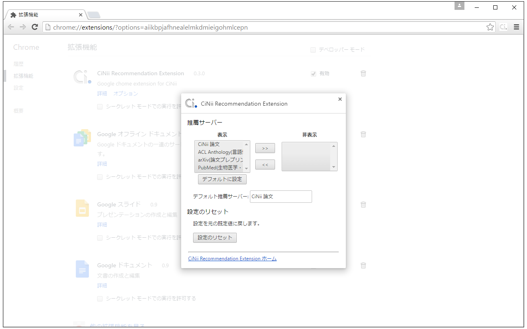The width and height of the screenshot is (527, 329).
Task: Click the Google ドキュメント extension icon
Action: [x=82, y=269]
